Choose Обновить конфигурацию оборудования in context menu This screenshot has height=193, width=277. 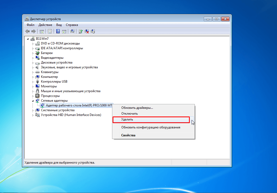coord(153,127)
